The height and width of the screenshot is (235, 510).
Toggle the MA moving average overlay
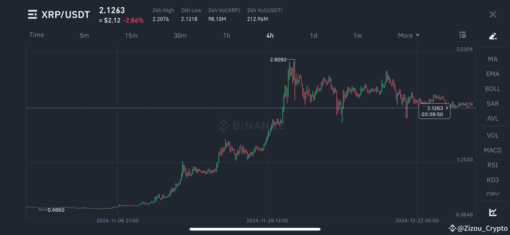click(493, 59)
